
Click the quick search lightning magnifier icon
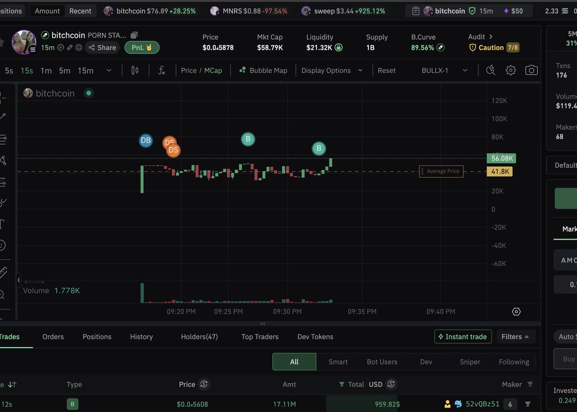[490, 71]
